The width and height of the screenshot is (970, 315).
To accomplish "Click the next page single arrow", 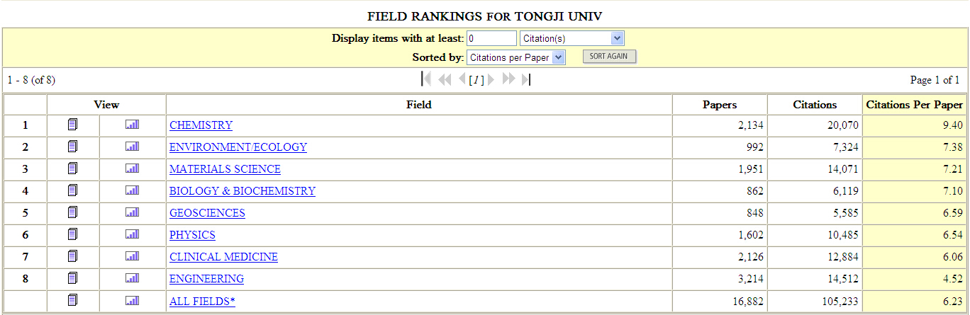I will point(492,79).
